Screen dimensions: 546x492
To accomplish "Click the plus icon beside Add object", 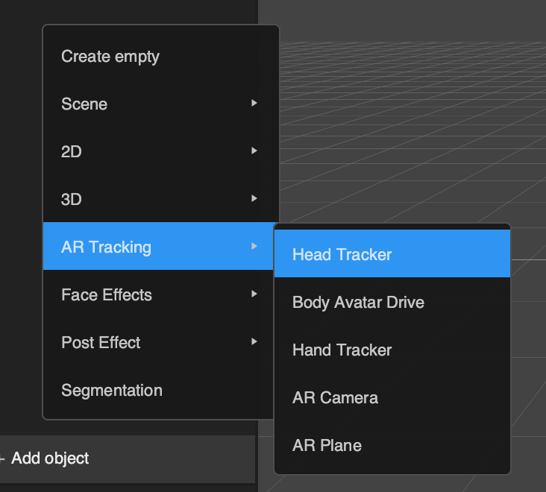I will pos(2,459).
